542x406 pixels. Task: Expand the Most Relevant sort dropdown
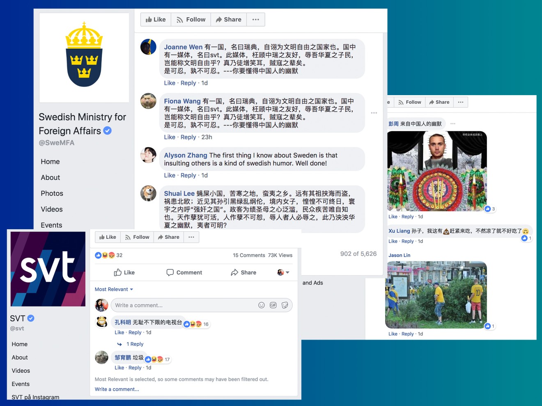(x=114, y=289)
